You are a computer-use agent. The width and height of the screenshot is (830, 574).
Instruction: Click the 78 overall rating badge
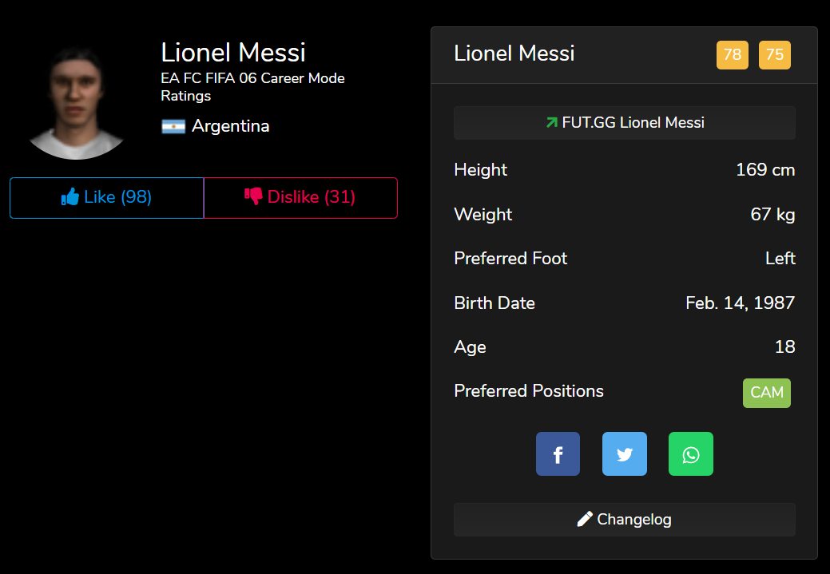732,55
